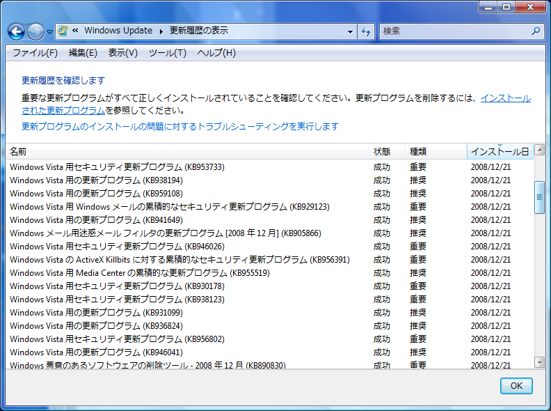The height and width of the screenshot is (411, 551).
Task: Click the Windows Update icon in address bar
Action: click(63, 31)
